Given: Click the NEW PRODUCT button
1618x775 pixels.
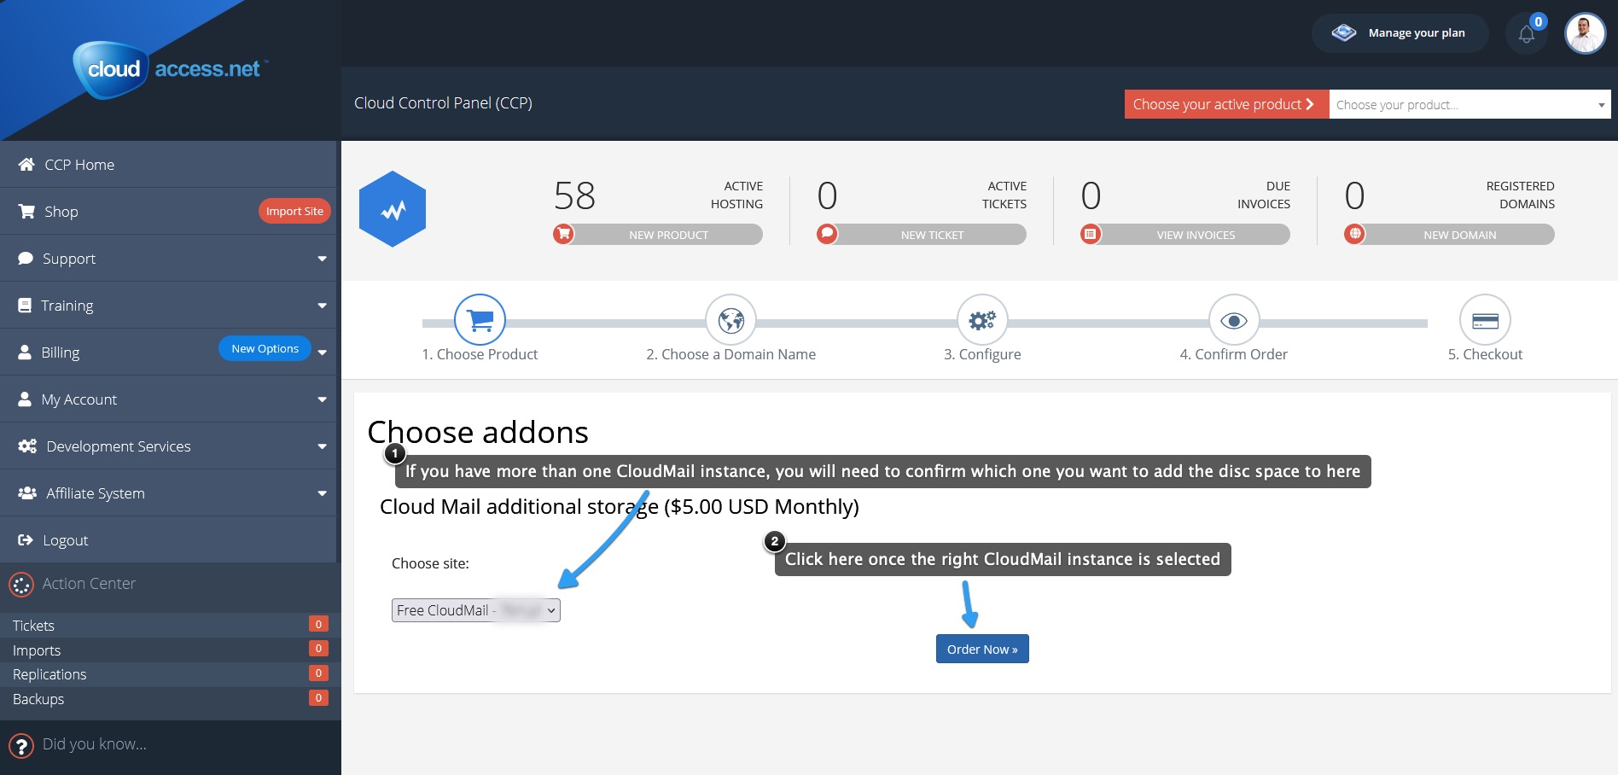Looking at the screenshot, I should [668, 235].
